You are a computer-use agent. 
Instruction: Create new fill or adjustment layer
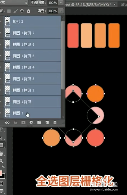31,123
